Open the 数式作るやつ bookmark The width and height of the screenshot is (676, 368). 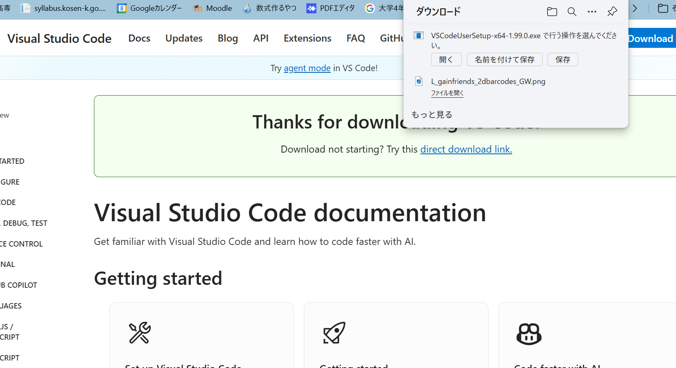[270, 8]
